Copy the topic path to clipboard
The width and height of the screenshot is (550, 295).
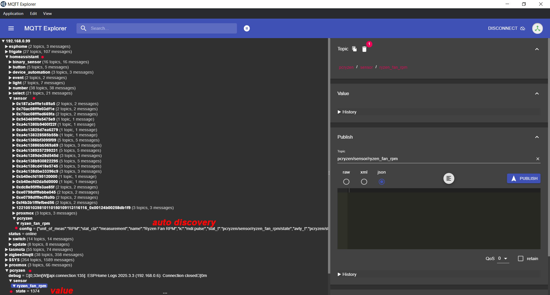[354, 49]
